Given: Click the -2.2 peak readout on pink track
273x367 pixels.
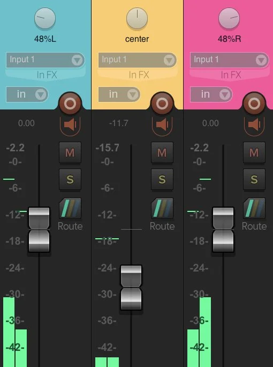Looking at the screenshot, I should coord(200,148).
